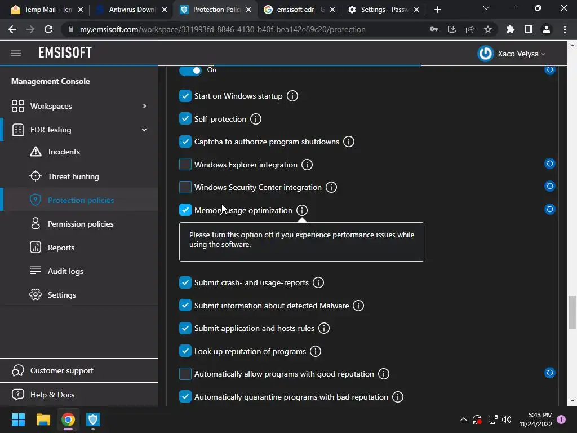577x433 pixels.
Task: Reset Windows Security Center integration setting
Action: [550, 186]
